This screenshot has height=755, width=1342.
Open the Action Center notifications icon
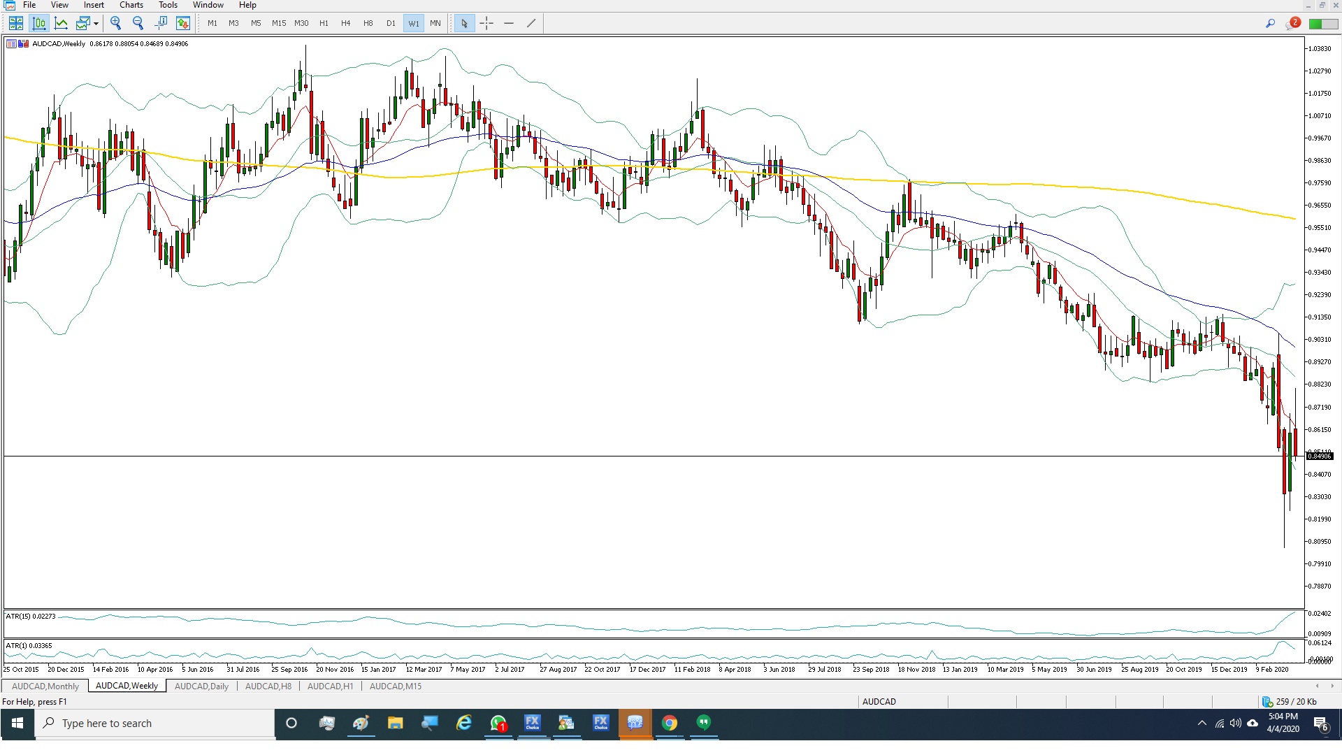coord(1321,724)
